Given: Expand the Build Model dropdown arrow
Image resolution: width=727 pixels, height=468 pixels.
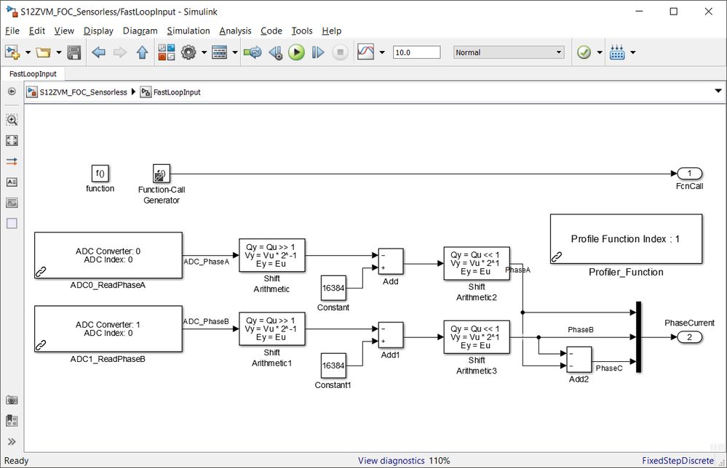Looking at the screenshot, I should [x=633, y=52].
